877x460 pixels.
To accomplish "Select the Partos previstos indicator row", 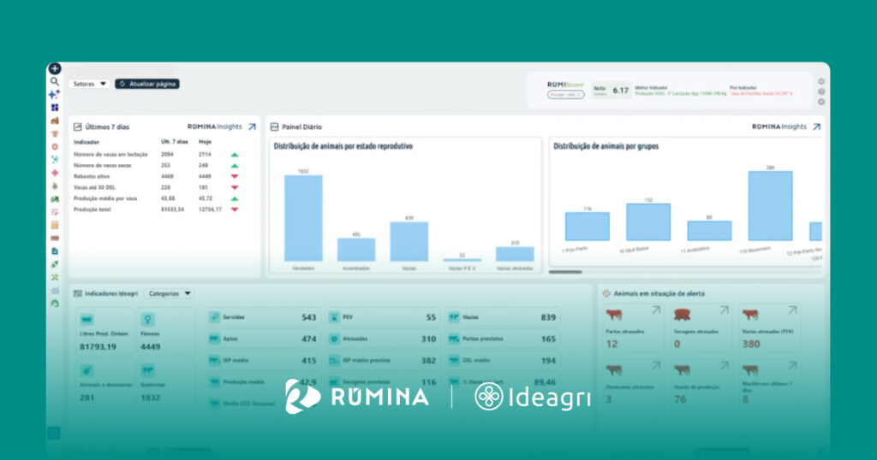I will pyautogui.click(x=501, y=339).
